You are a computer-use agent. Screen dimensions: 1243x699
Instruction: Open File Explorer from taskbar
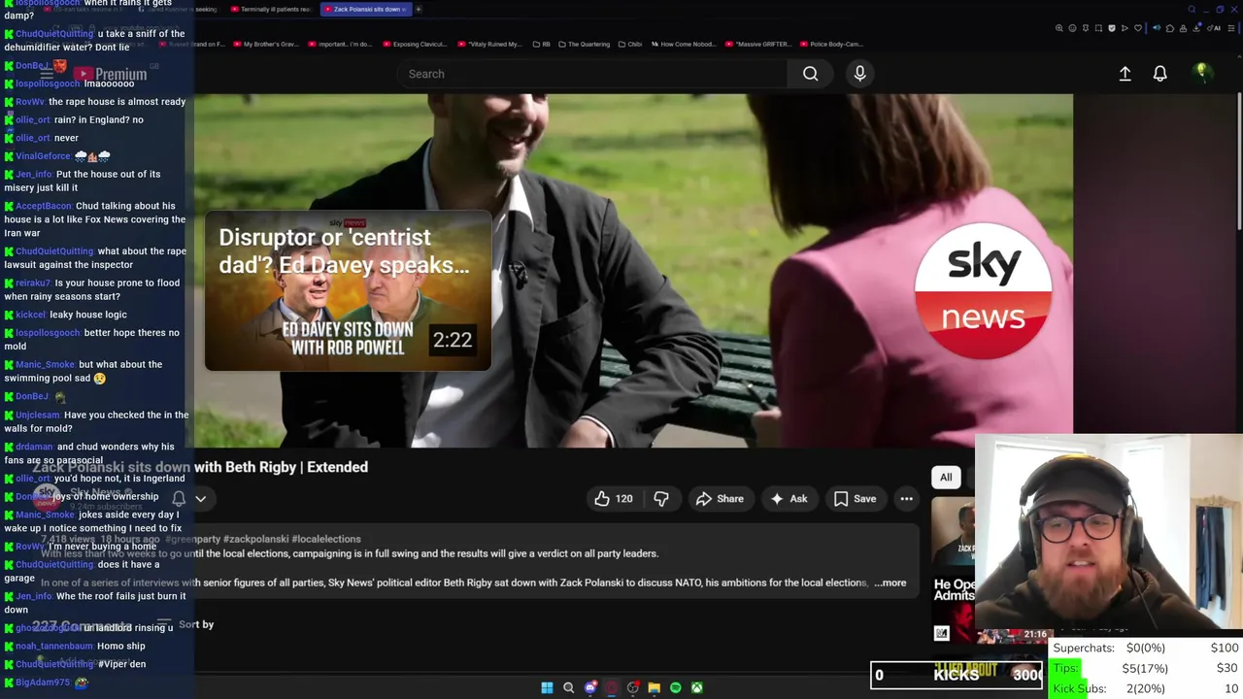click(x=654, y=687)
